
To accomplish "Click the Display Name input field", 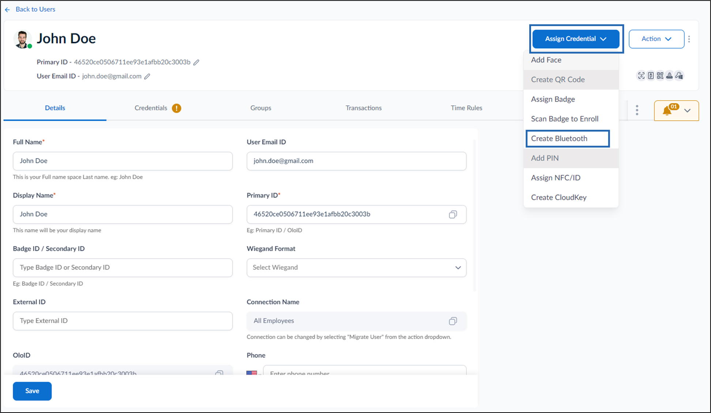I will click(123, 214).
